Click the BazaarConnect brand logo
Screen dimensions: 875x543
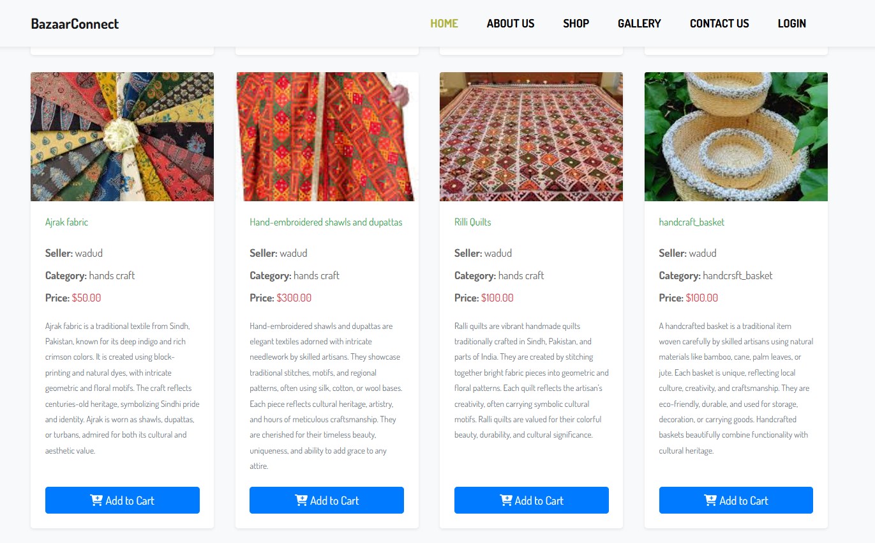(x=75, y=24)
